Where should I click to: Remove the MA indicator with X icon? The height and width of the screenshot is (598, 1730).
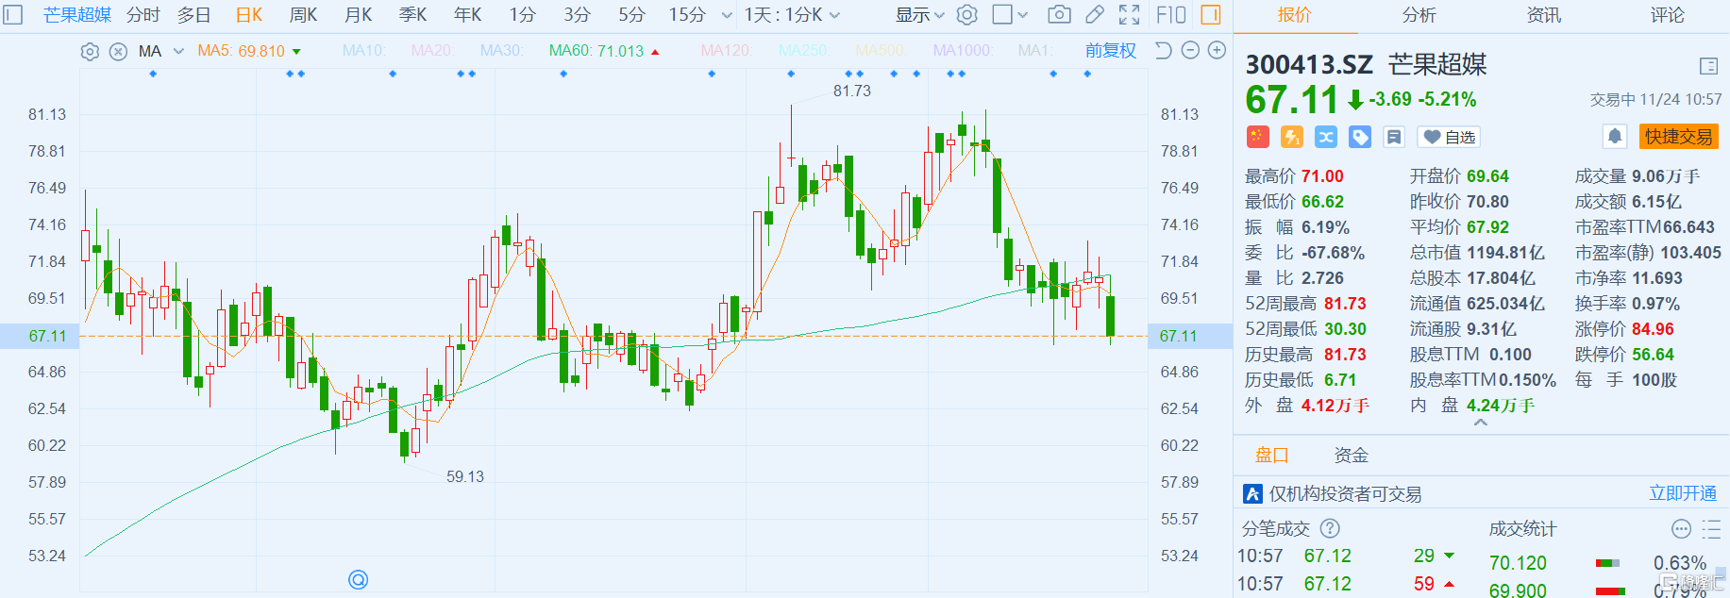click(x=118, y=52)
